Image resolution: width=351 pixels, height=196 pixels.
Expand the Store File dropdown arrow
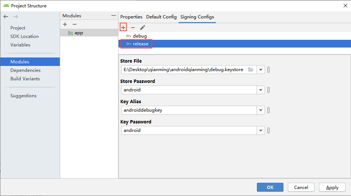[x=261, y=70]
